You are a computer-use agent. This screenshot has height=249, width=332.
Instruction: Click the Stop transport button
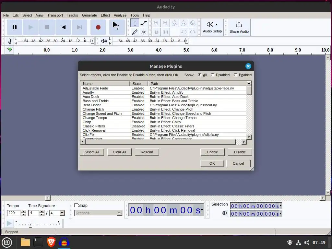[47, 27]
